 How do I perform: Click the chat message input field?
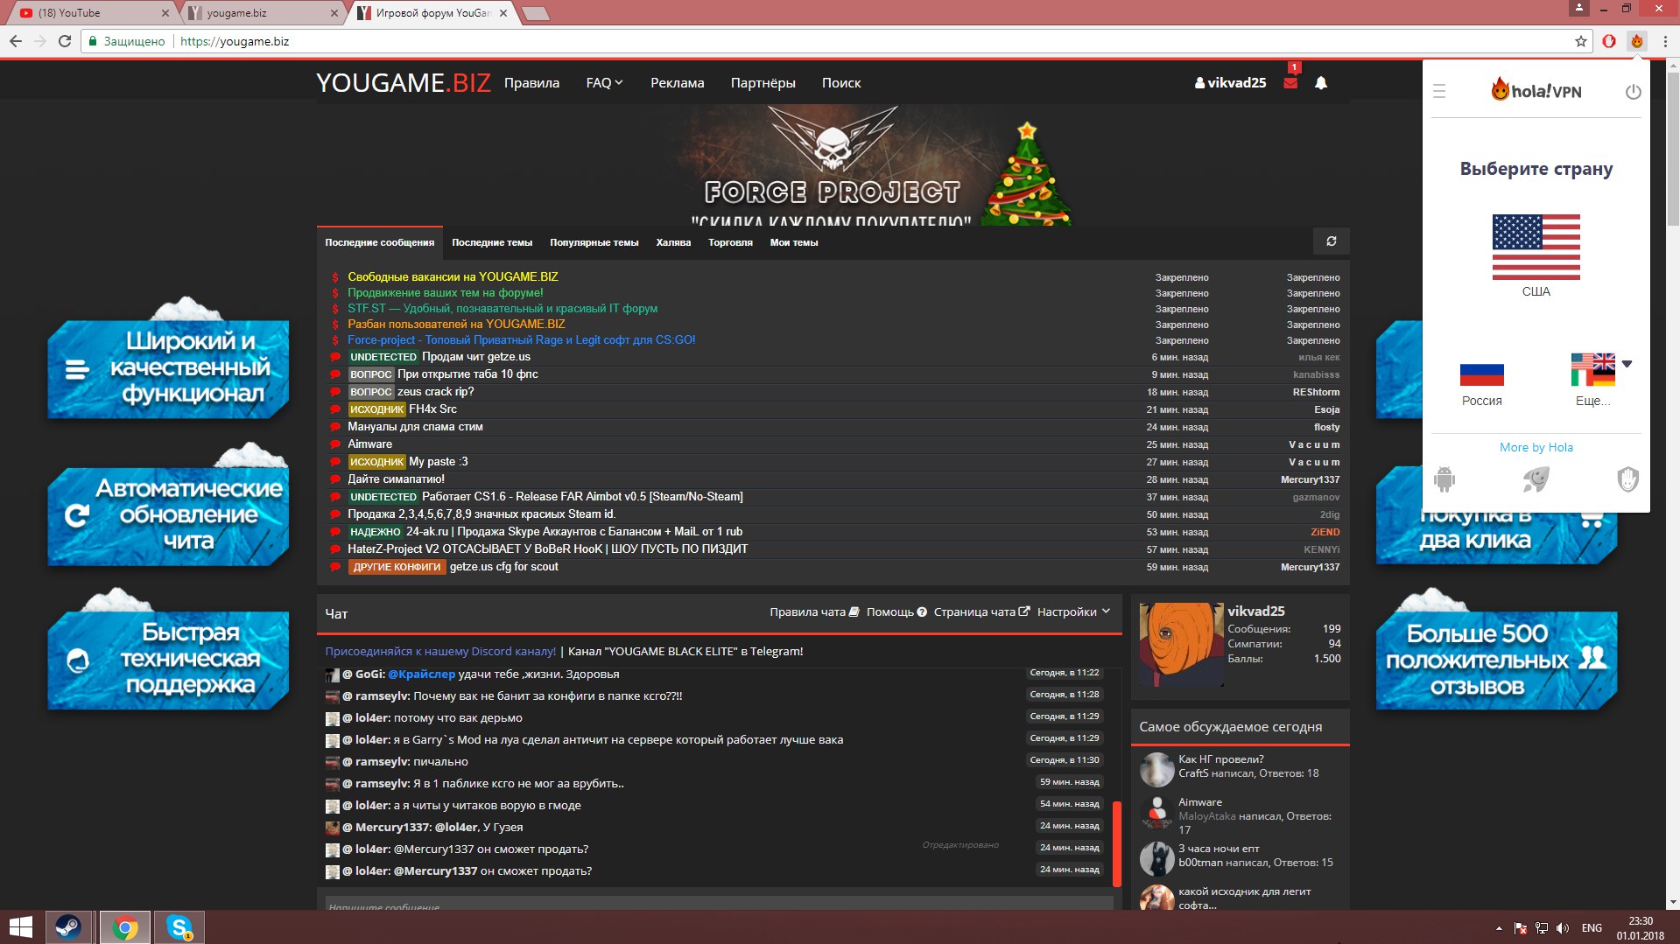click(x=718, y=904)
